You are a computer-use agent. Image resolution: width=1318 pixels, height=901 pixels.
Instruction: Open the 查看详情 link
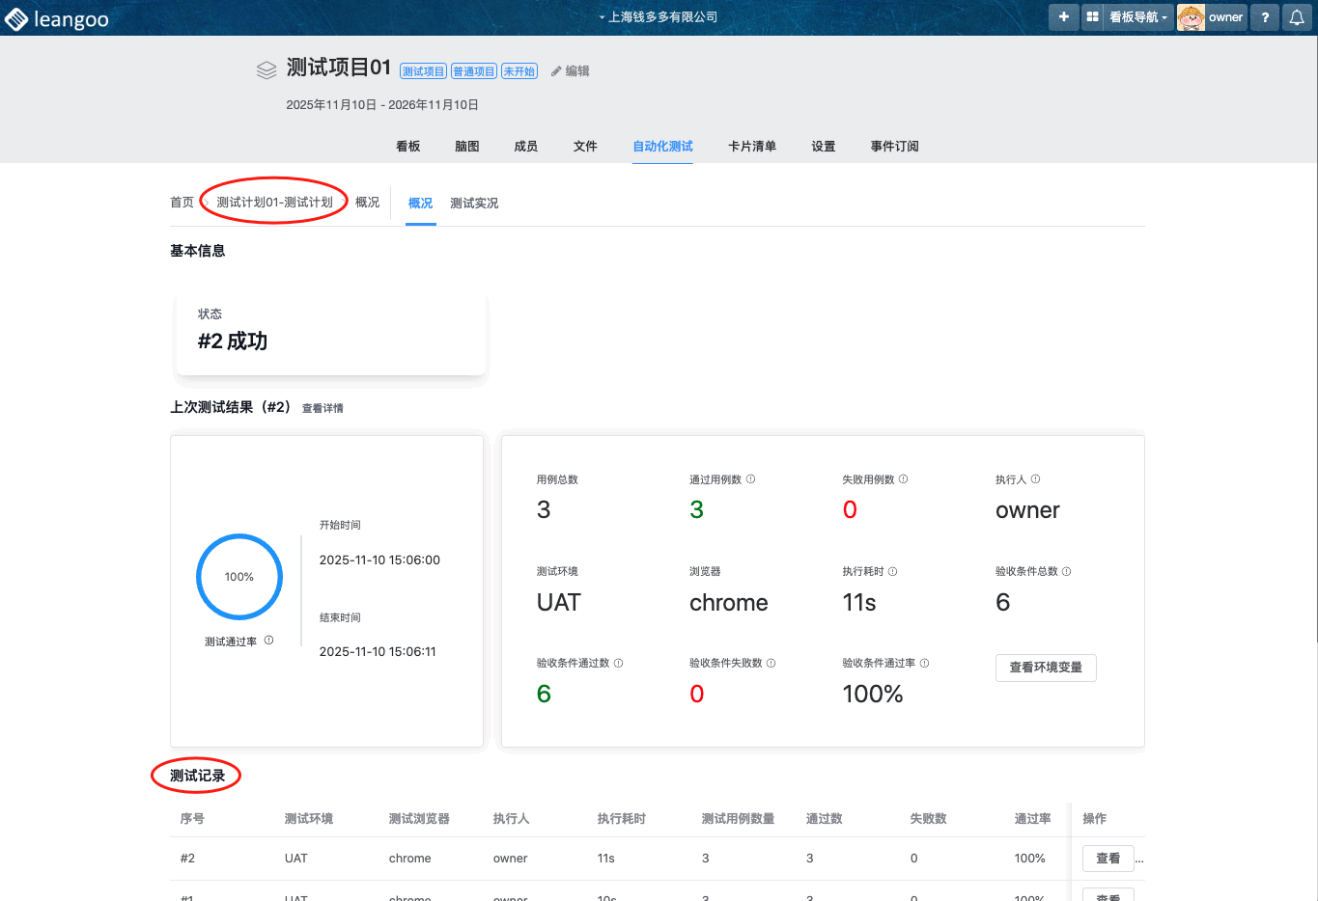tap(322, 408)
